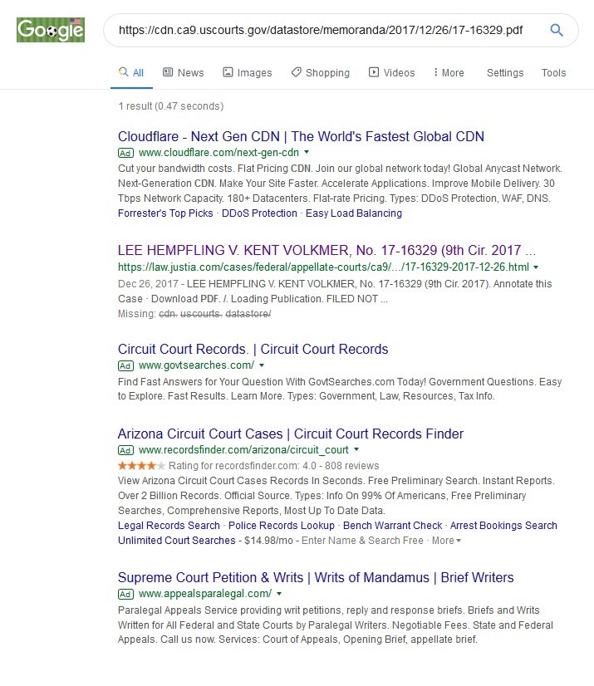
Task: Expand dropdown arrow beside recordsfinder.com URL
Action: coord(356,449)
